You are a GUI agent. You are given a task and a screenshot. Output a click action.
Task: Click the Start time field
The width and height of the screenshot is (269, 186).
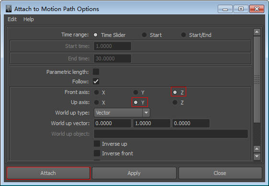coord(112,46)
